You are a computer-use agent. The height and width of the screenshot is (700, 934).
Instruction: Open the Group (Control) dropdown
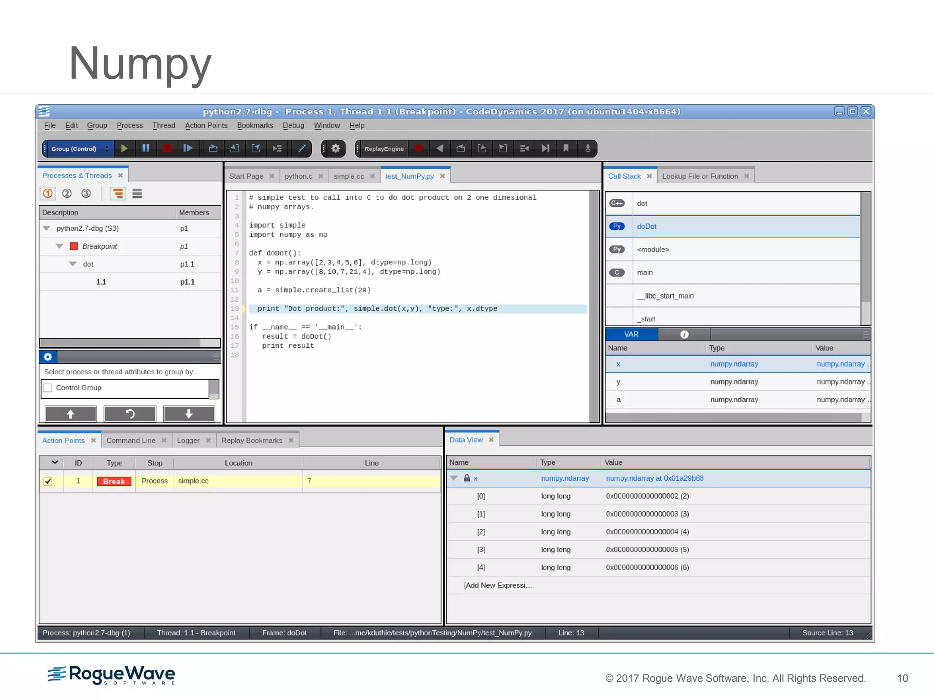(x=78, y=149)
